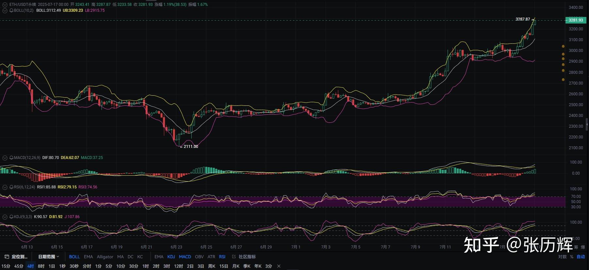Click the bell icon next to RSI(6,12,24)
This screenshot has height=270, width=589.
(11, 187)
